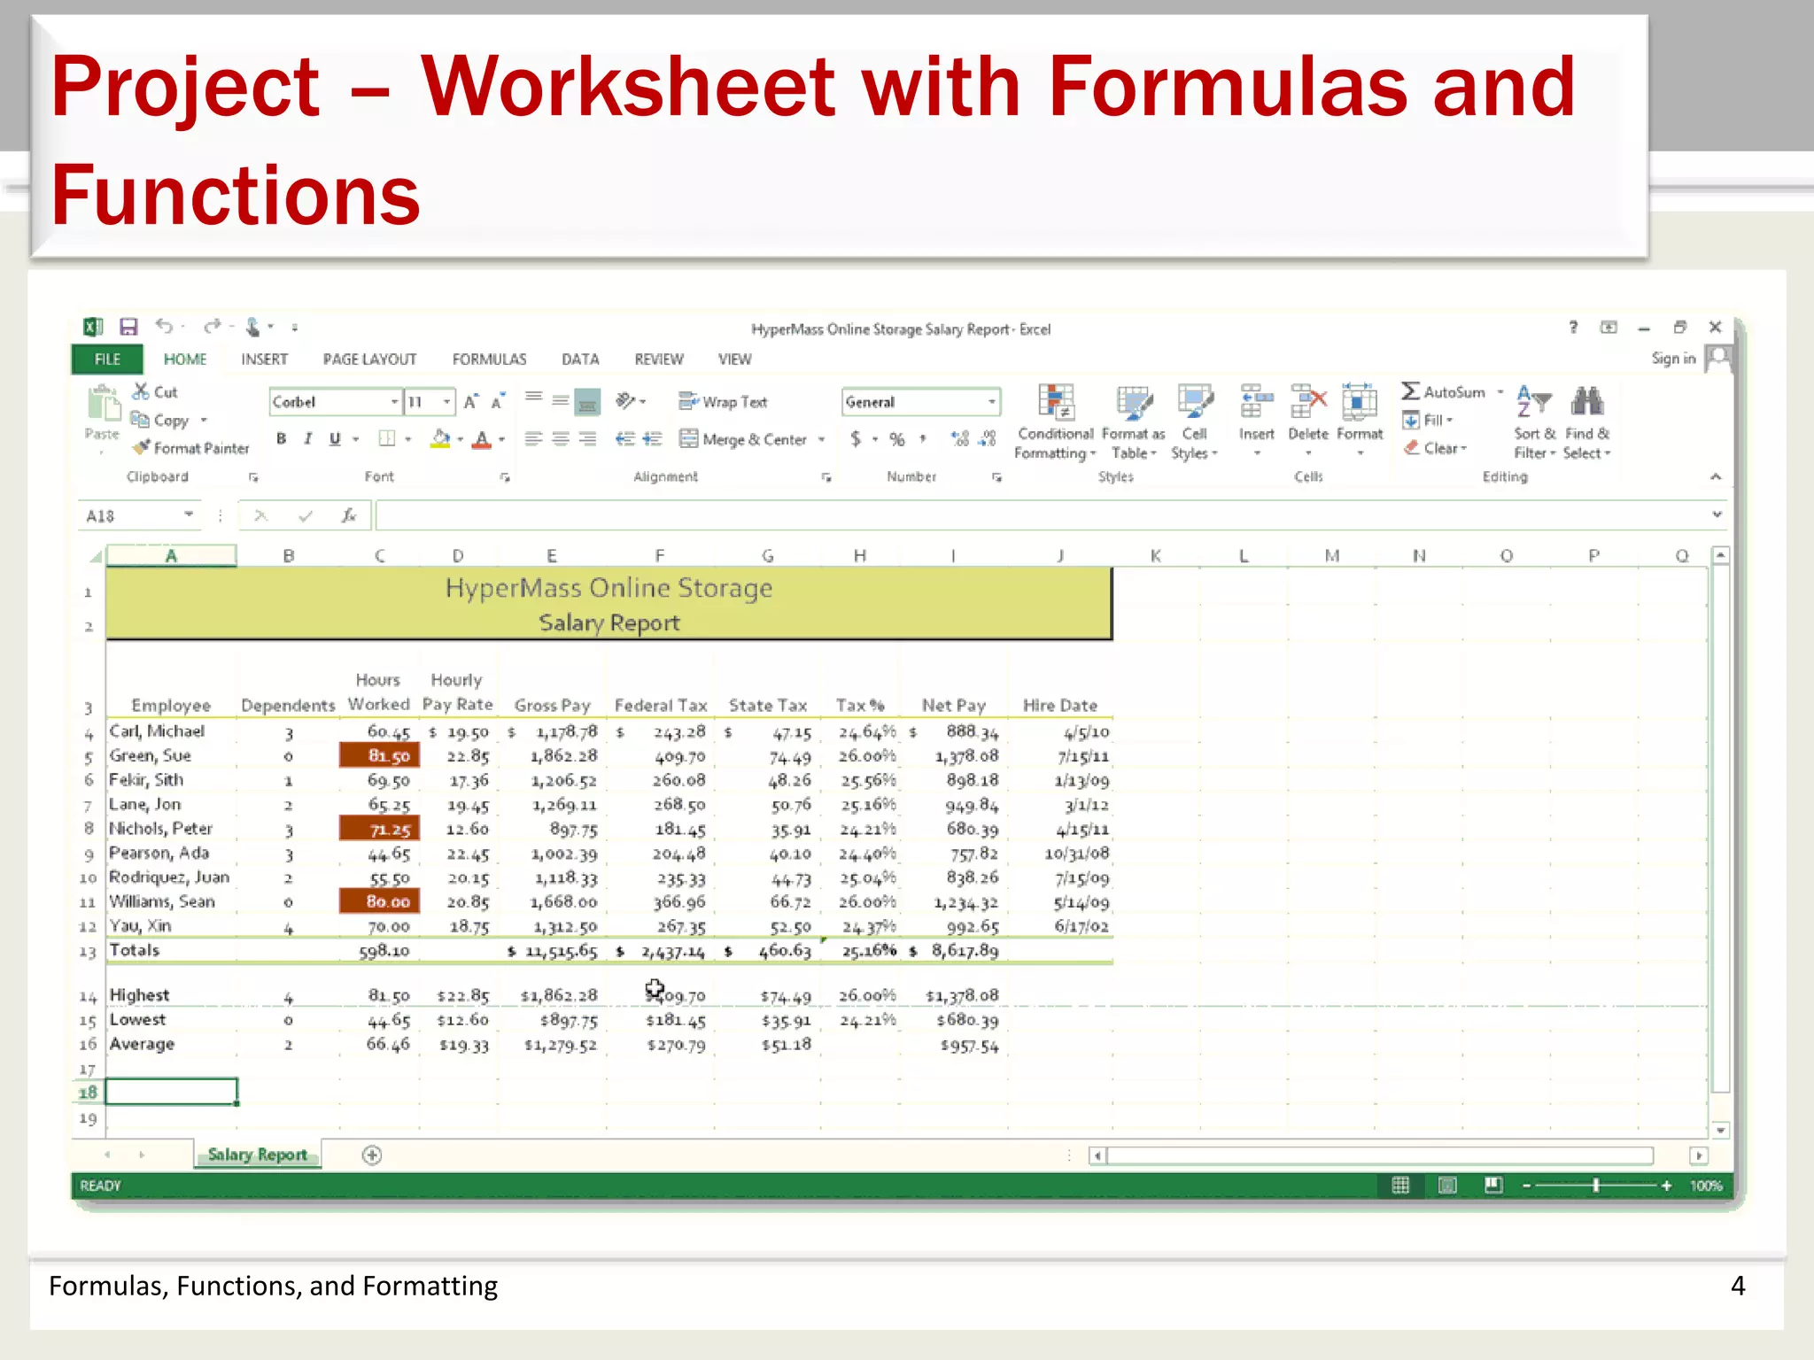
Task: Decrease the cell indent
Action: point(625,439)
